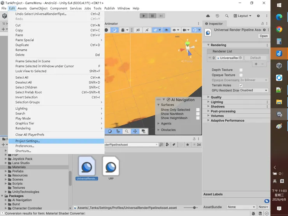Screen dimensions: 288x216
Task: Toggle Show NavMesh checkbox
Action: pos(198,114)
